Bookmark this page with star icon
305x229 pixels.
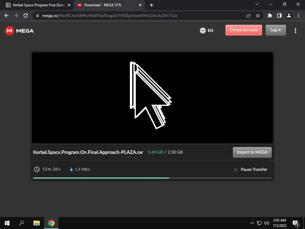pyautogui.click(x=258, y=16)
